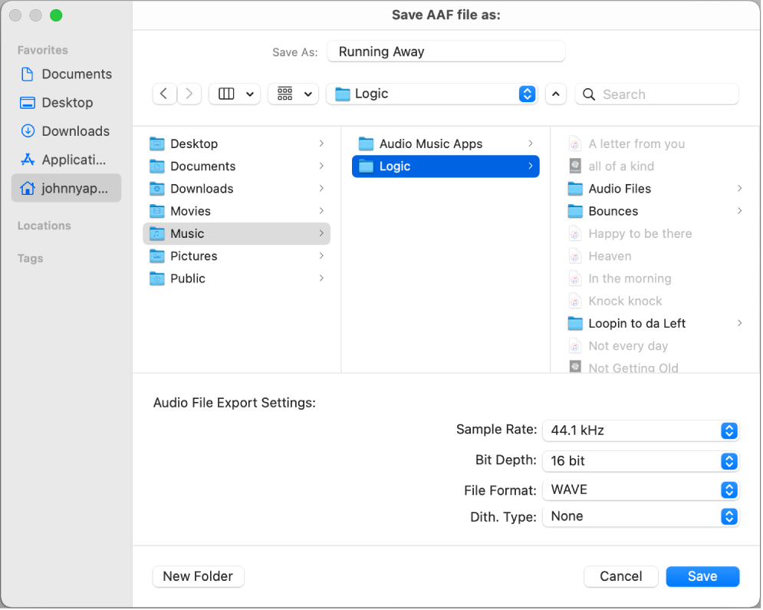This screenshot has width=763, height=610.
Task: Click the Applications icon in sidebar
Action: coord(28,160)
